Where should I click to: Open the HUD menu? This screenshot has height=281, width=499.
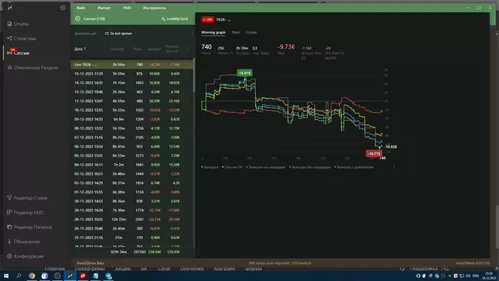coord(127,8)
